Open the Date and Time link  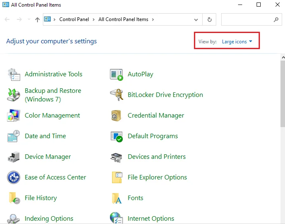pyautogui.click(x=45, y=136)
